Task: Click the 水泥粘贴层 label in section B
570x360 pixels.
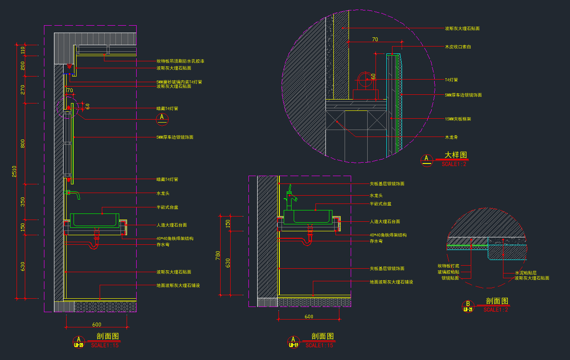Action: tap(525, 273)
